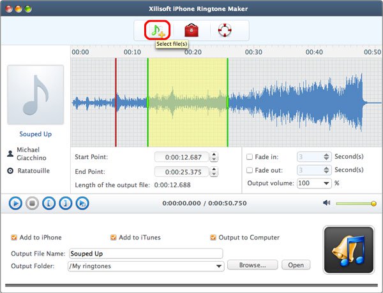Toggle the Add to iTunes checkbox
This screenshot has height=293, width=383.
coord(114,238)
